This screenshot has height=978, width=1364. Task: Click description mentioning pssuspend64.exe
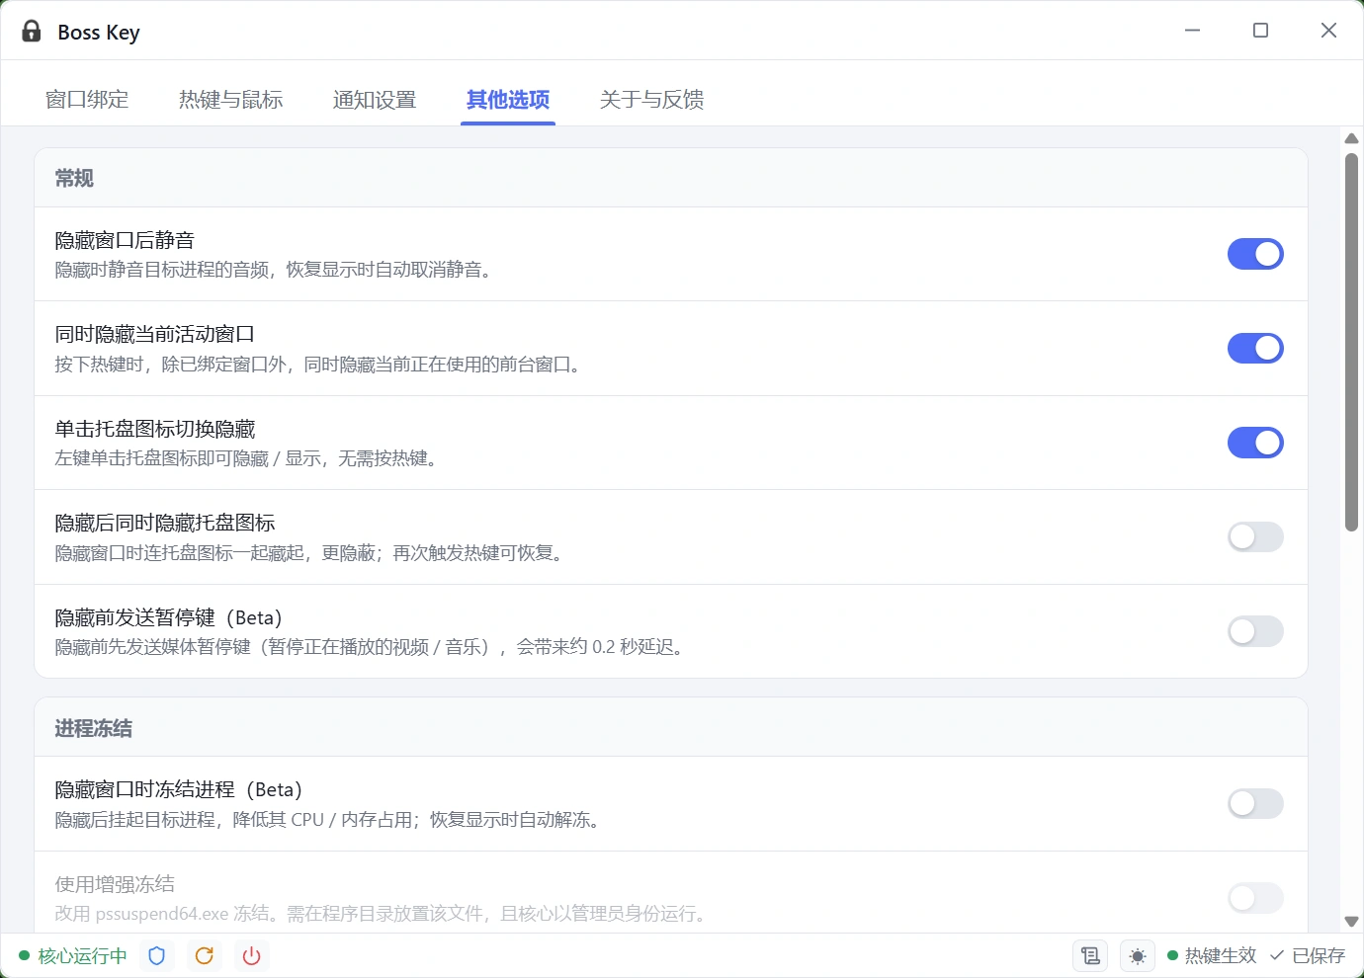pyautogui.click(x=384, y=914)
